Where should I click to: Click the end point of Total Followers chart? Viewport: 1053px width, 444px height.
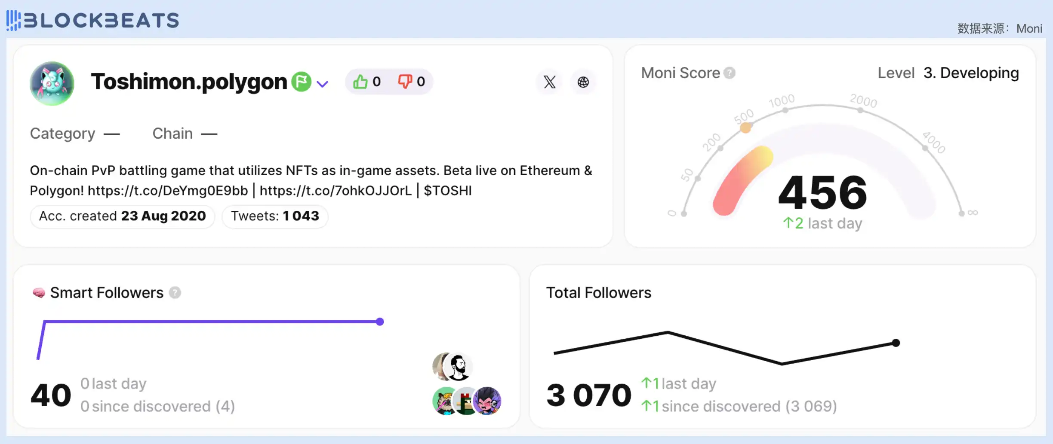click(896, 343)
